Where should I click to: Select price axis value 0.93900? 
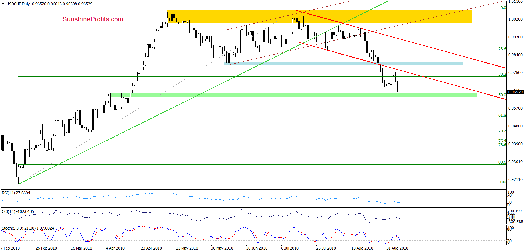[x=515, y=144]
